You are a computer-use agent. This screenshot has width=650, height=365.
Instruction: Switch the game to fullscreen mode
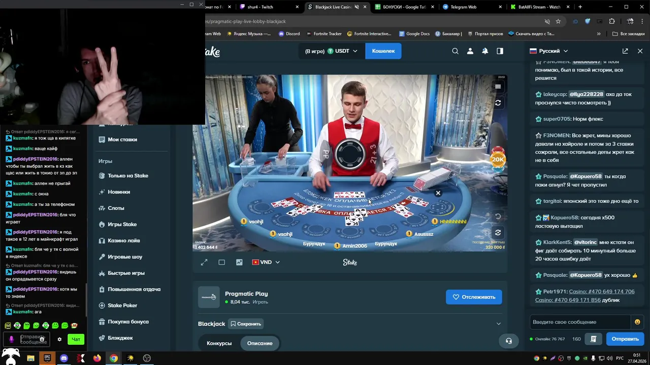click(204, 262)
